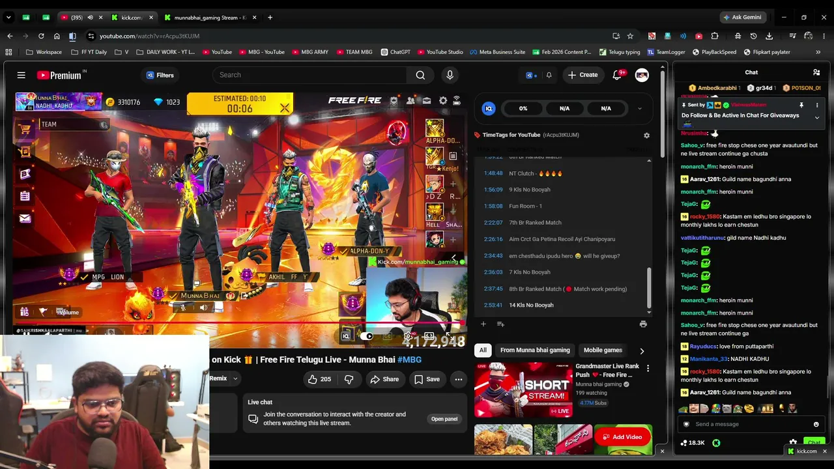Select the All filter chip
The width and height of the screenshot is (834, 469).
[x=483, y=350]
